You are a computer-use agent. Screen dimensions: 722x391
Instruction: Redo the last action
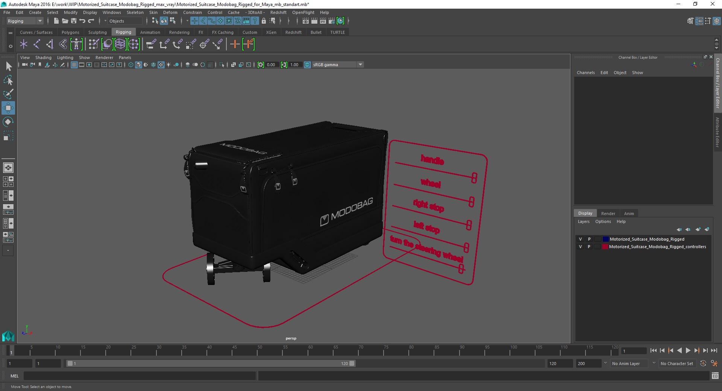91,21
